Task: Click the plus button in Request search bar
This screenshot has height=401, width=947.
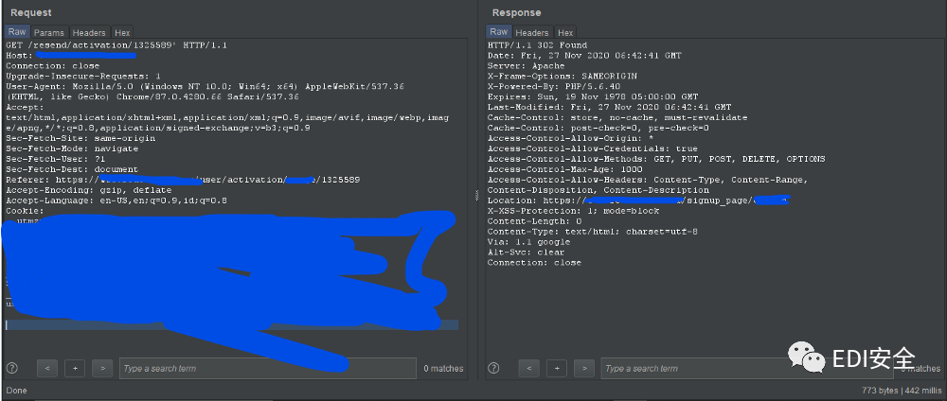Action: point(75,368)
